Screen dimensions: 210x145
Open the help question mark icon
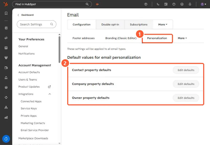174,4
